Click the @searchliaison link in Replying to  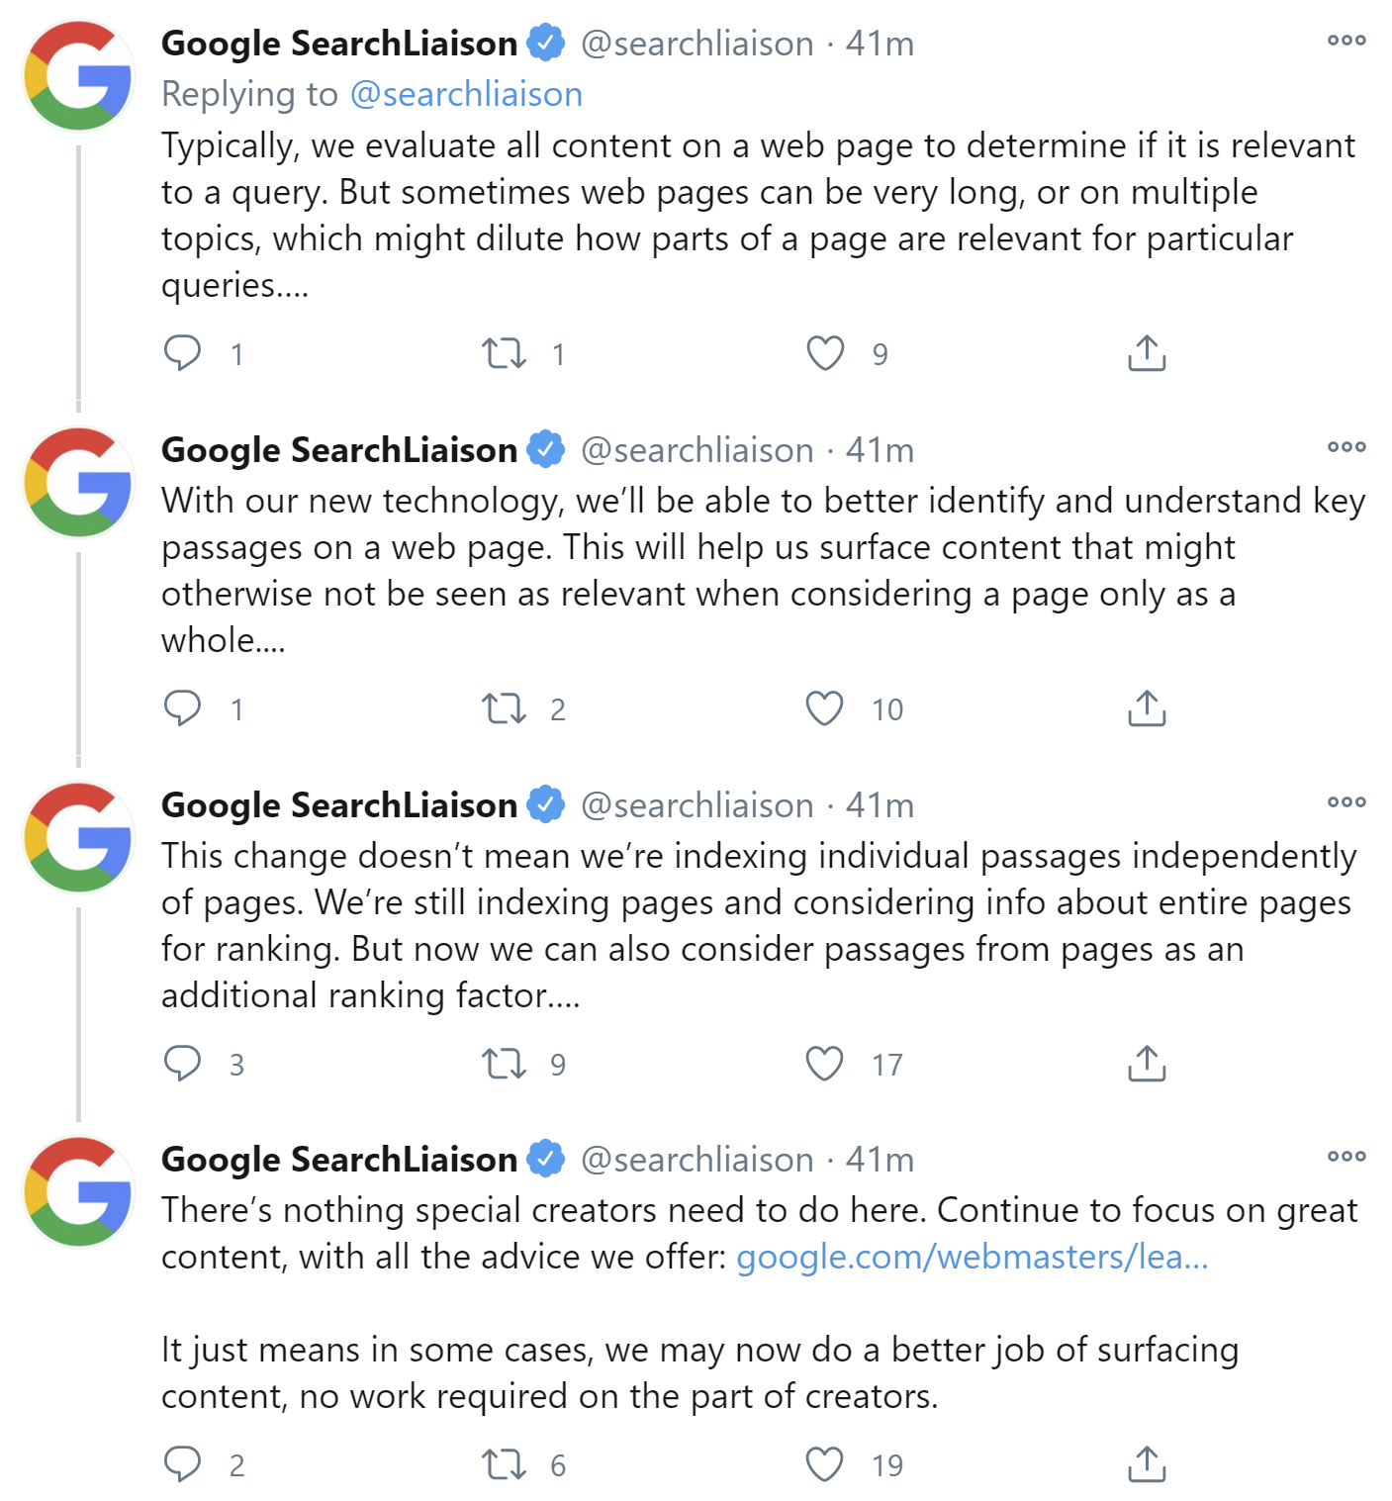click(466, 93)
